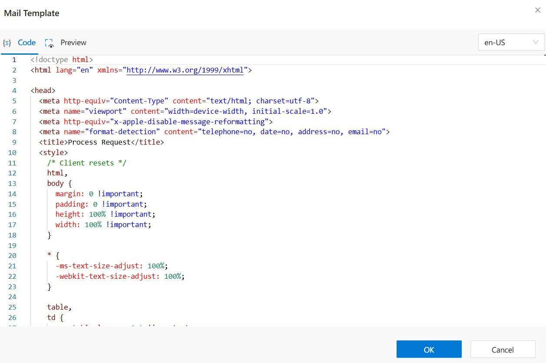Image resolution: width=546 pixels, height=363 pixels.
Task: Click the Code braces icon
Action: (x=7, y=43)
